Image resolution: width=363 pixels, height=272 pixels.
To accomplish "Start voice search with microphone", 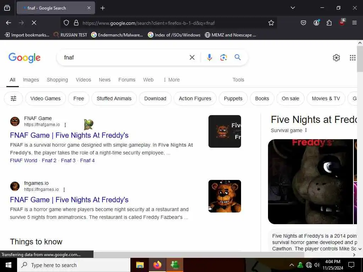I will (x=209, y=57).
